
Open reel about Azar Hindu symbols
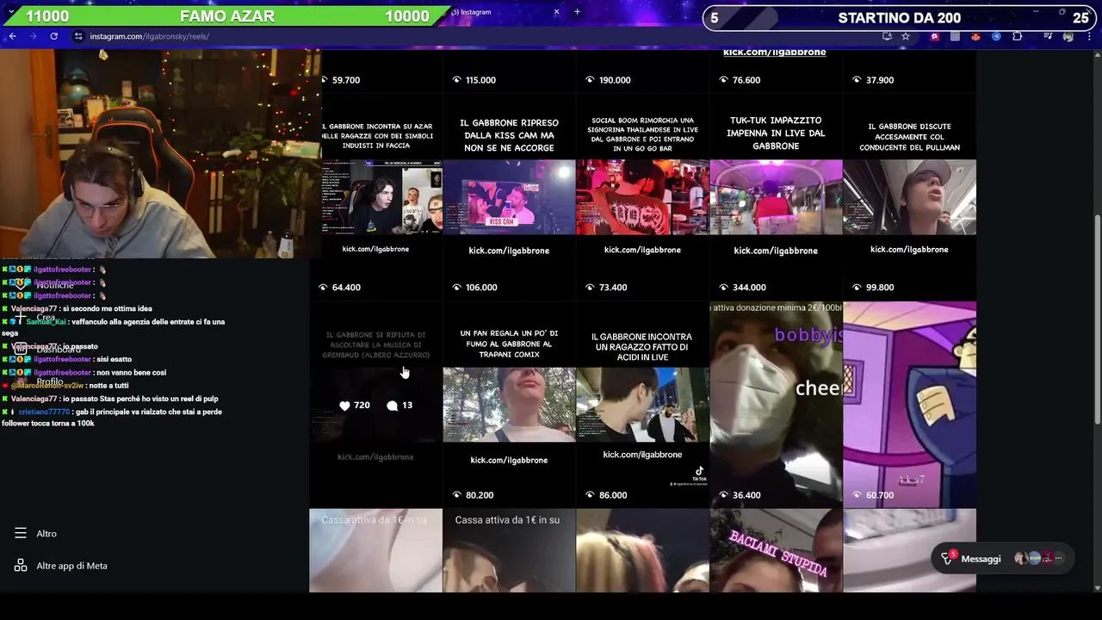(x=376, y=197)
